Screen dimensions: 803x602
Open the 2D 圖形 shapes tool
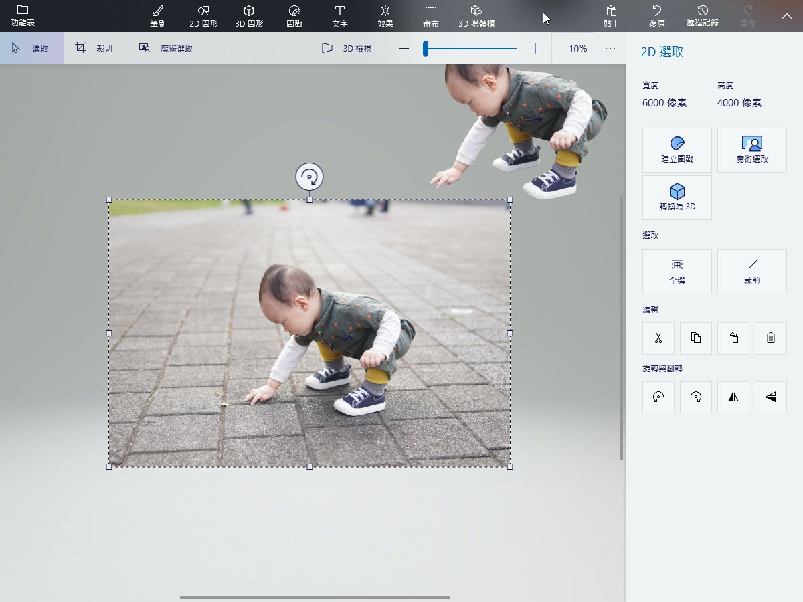(203, 16)
